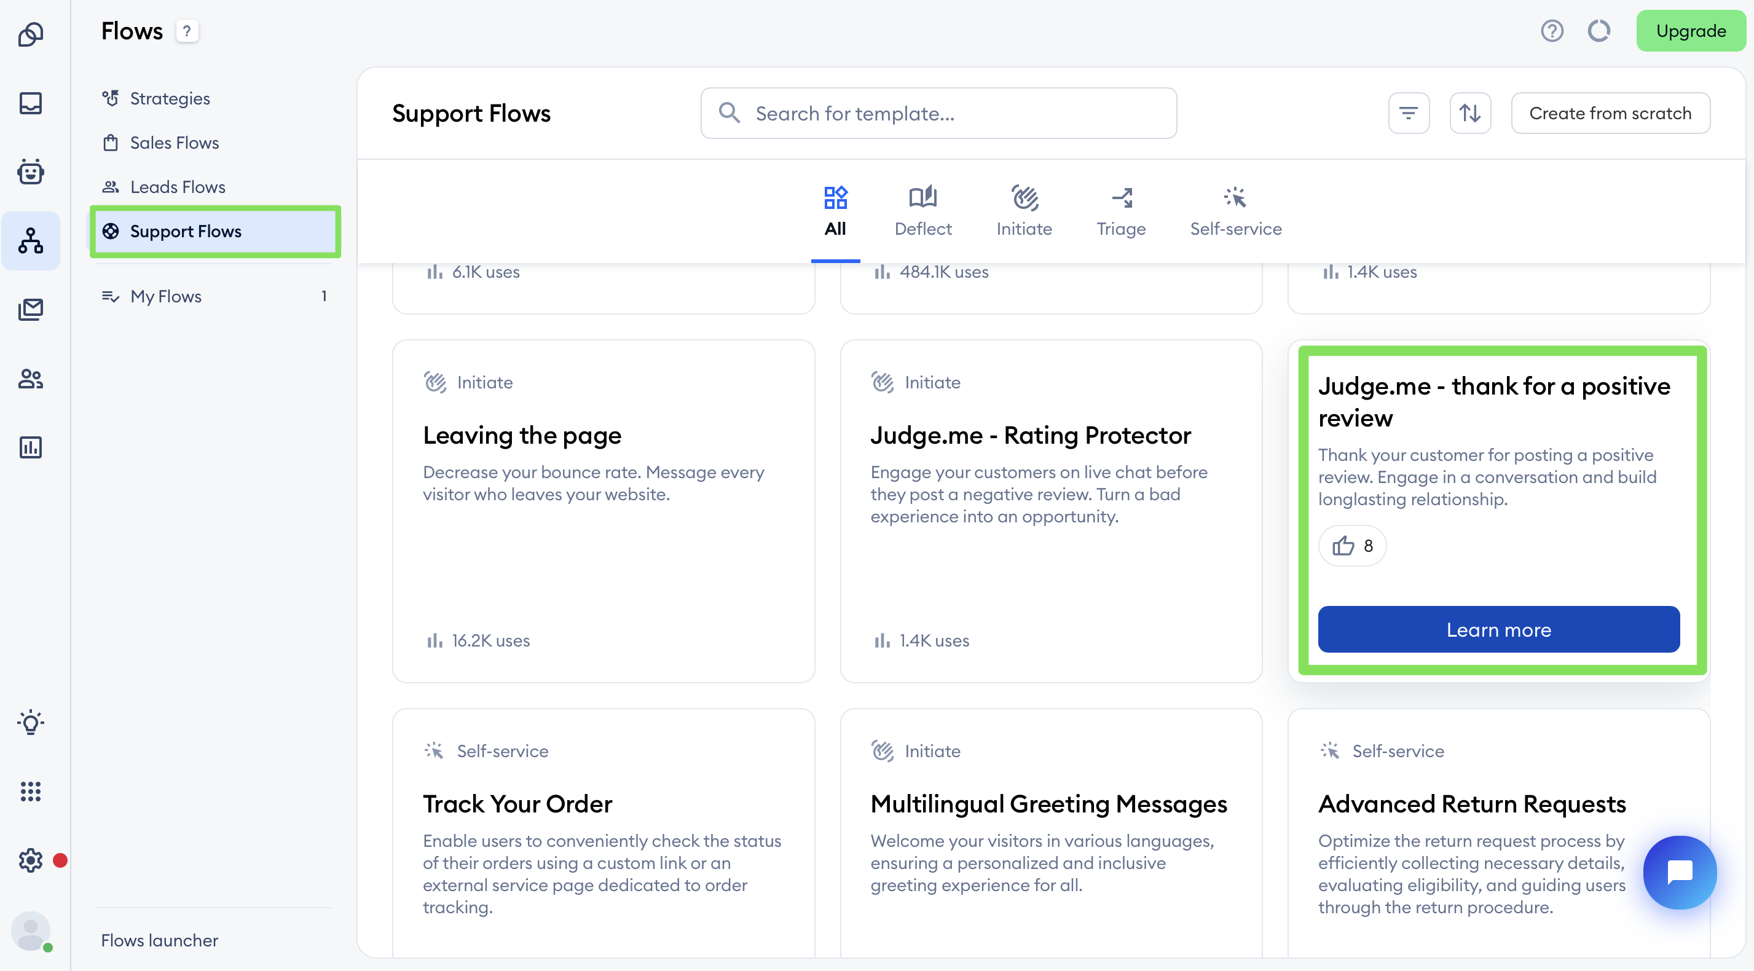Open the apps grid icon in sidebar
The image size is (1754, 971).
31,791
